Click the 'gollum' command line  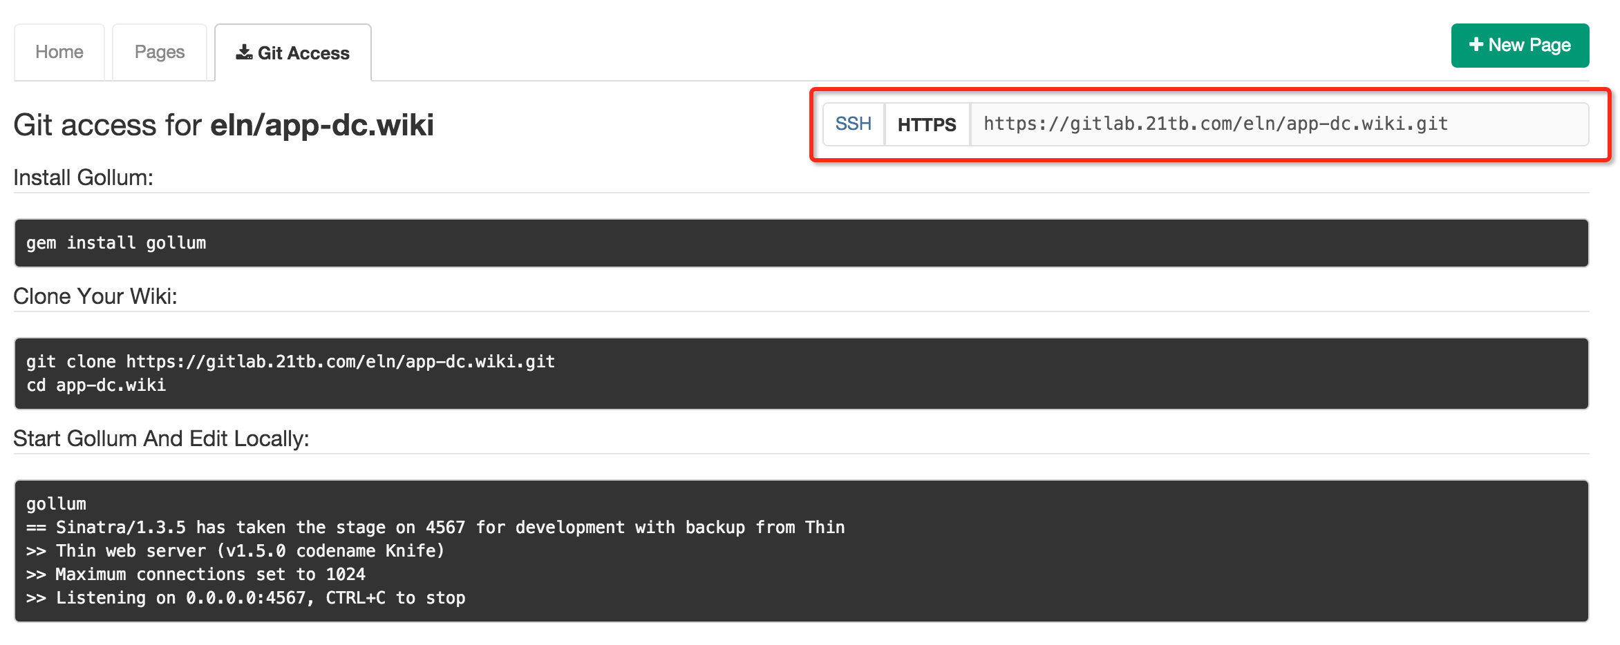tap(56, 504)
